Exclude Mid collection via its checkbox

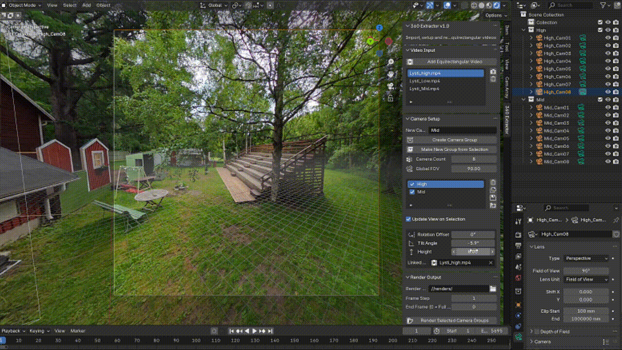click(600, 100)
